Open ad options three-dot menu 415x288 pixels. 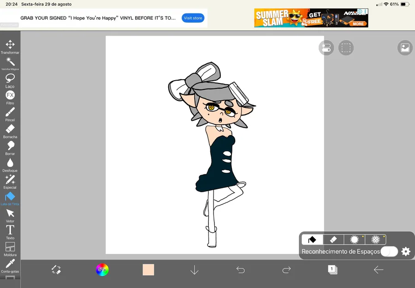[366, 12]
